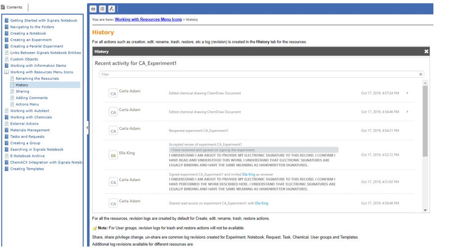The height and width of the screenshot is (248, 471).
Task: Click the remove highlight icon in toolbar
Action: click(111, 9)
